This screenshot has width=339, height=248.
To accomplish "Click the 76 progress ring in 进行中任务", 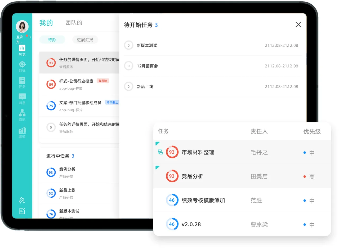I will tap(51, 214).
